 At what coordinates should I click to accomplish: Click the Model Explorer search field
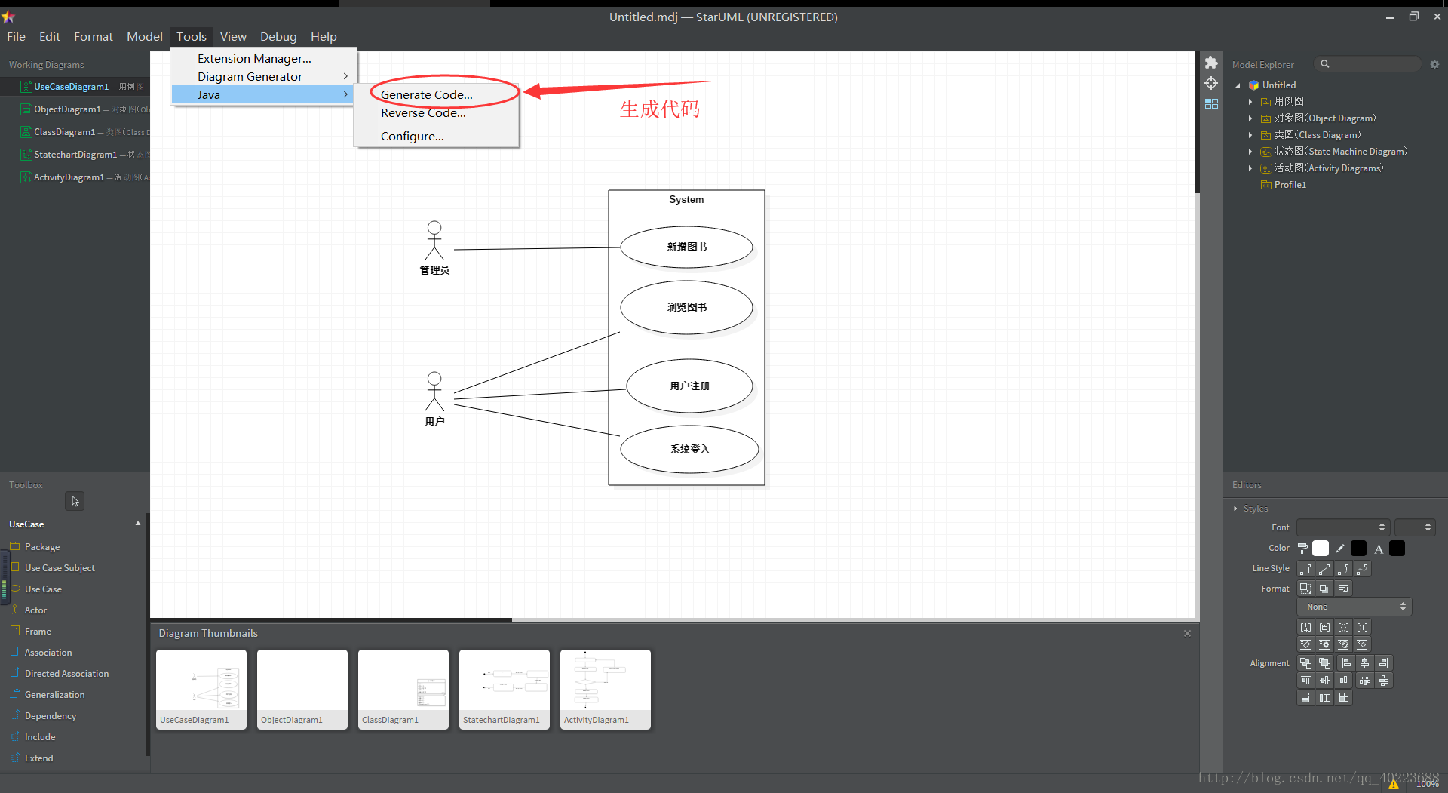[x=1367, y=64]
